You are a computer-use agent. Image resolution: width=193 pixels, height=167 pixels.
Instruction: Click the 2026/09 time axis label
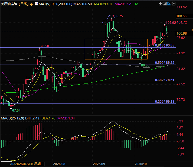point(99,164)
